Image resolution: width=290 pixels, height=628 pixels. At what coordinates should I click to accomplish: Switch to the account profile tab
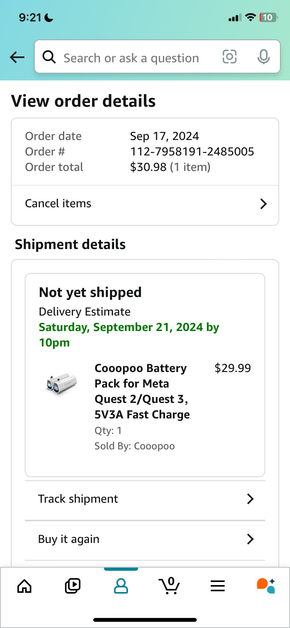[x=121, y=586]
